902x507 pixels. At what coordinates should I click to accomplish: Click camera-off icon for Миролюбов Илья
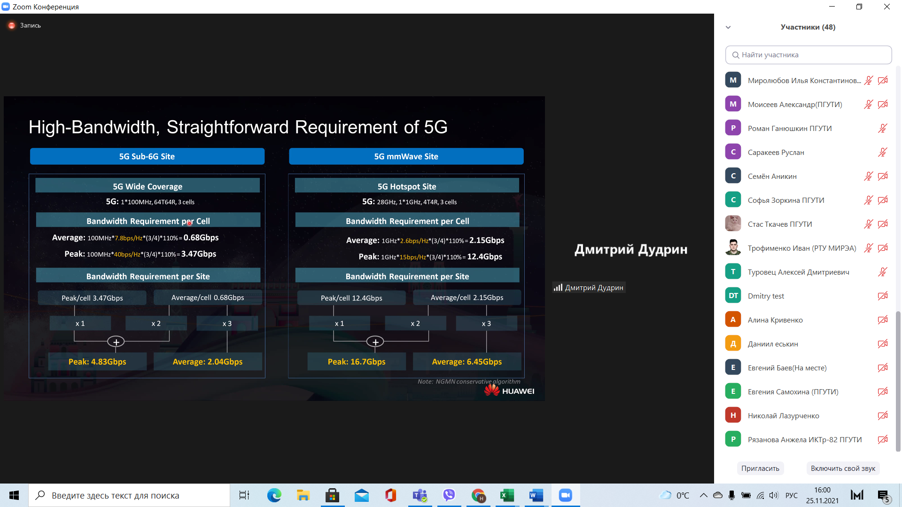(x=883, y=80)
